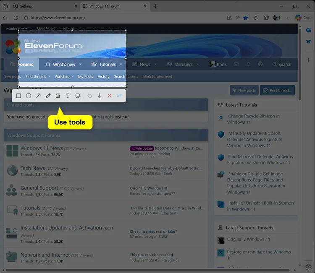Screen dimensions: 315x273
Task: Open the Favorites list
Action: tap(256, 18)
